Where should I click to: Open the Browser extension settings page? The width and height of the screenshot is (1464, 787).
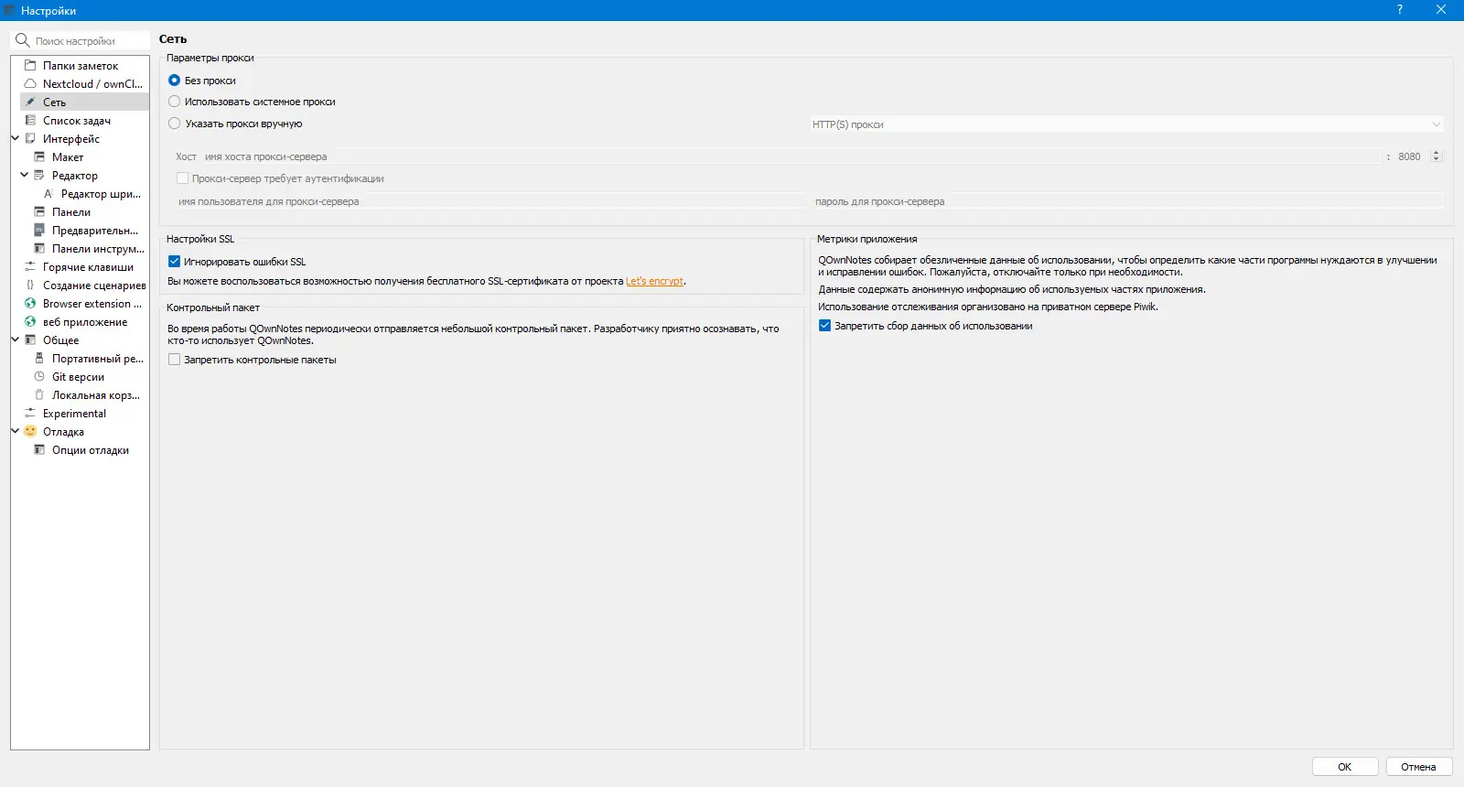[x=92, y=304]
